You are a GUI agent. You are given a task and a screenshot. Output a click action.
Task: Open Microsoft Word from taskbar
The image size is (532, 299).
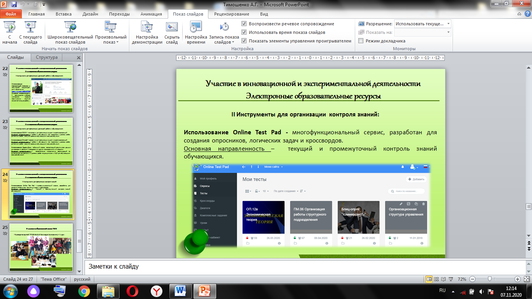pyautogui.click(x=181, y=291)
